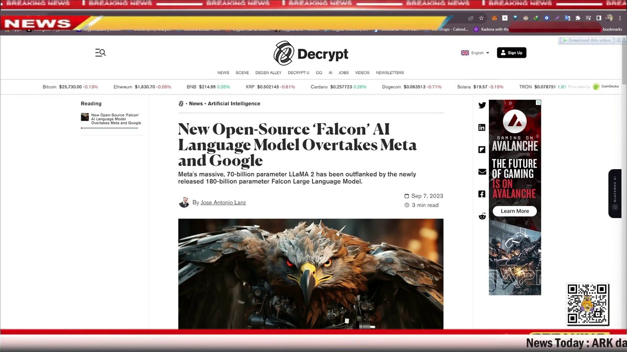Screen dimensions: 627x352
Task: Open the Google Translate extension
Action: (567, 18)
